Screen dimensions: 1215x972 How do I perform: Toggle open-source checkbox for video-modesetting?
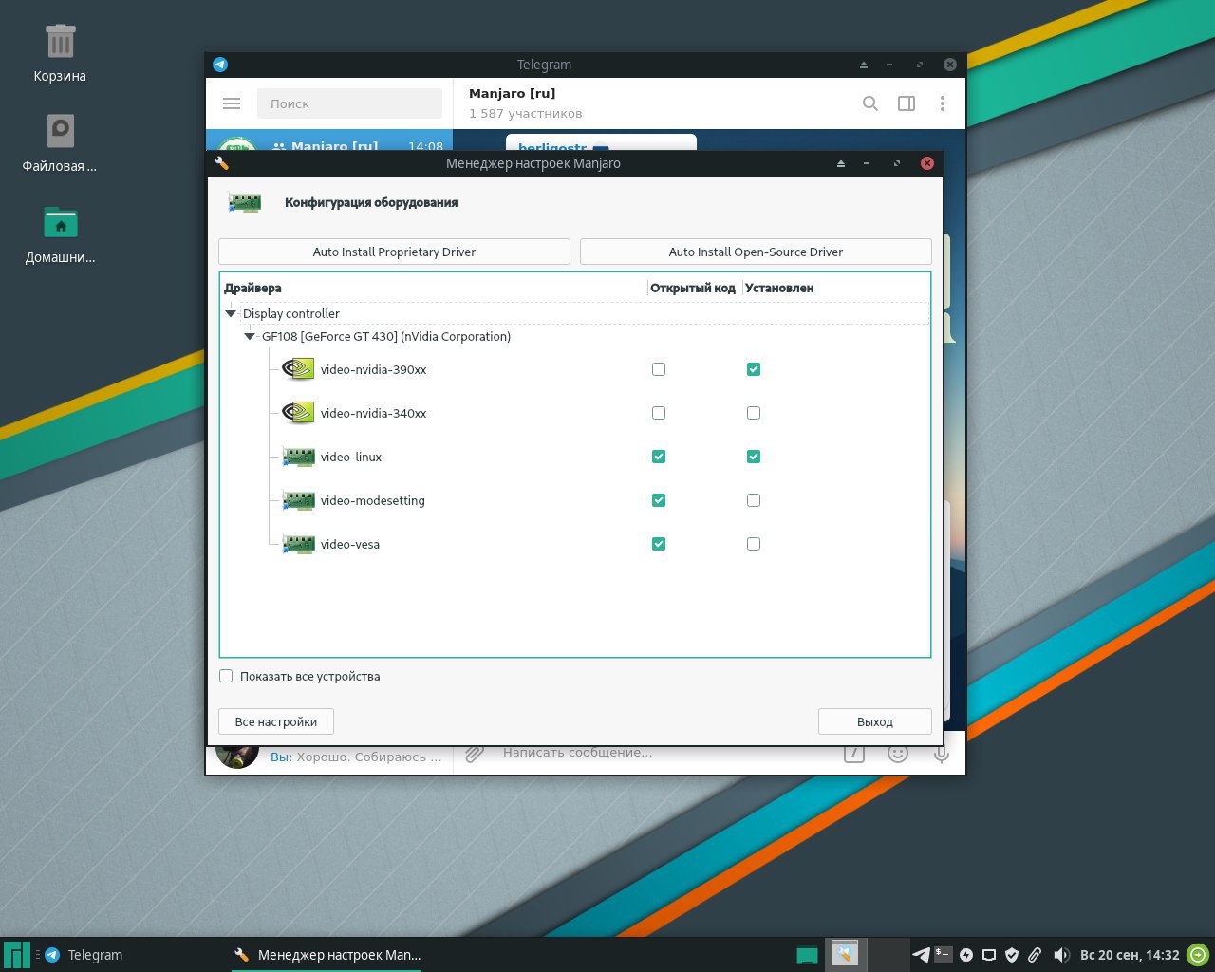pyautogui.click(x=659, y=500)
